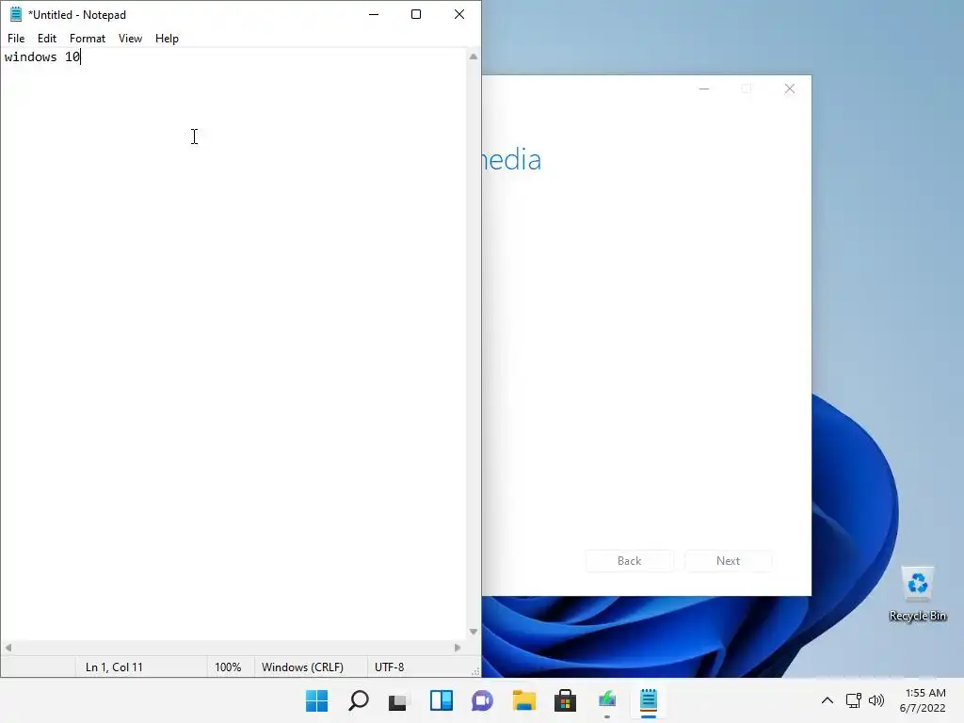
Task: Click the vertical scrollbar up arrow in Notepad
Action: tap(474, 56)
